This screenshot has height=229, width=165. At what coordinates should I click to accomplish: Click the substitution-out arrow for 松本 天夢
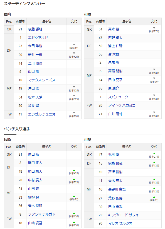(74, 96)
